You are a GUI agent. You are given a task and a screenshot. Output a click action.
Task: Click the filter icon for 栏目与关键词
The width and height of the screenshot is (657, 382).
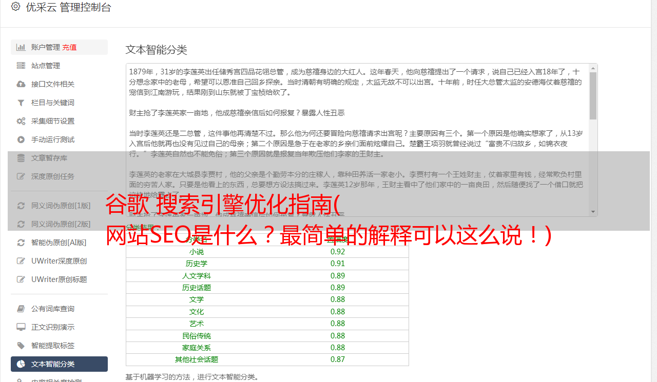click(21, 103)
